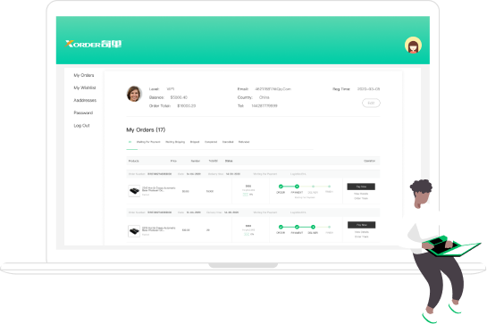Open the user avatar icon in header
The height and width of the screenshot is (324, 487).
(x=413, y=46)
